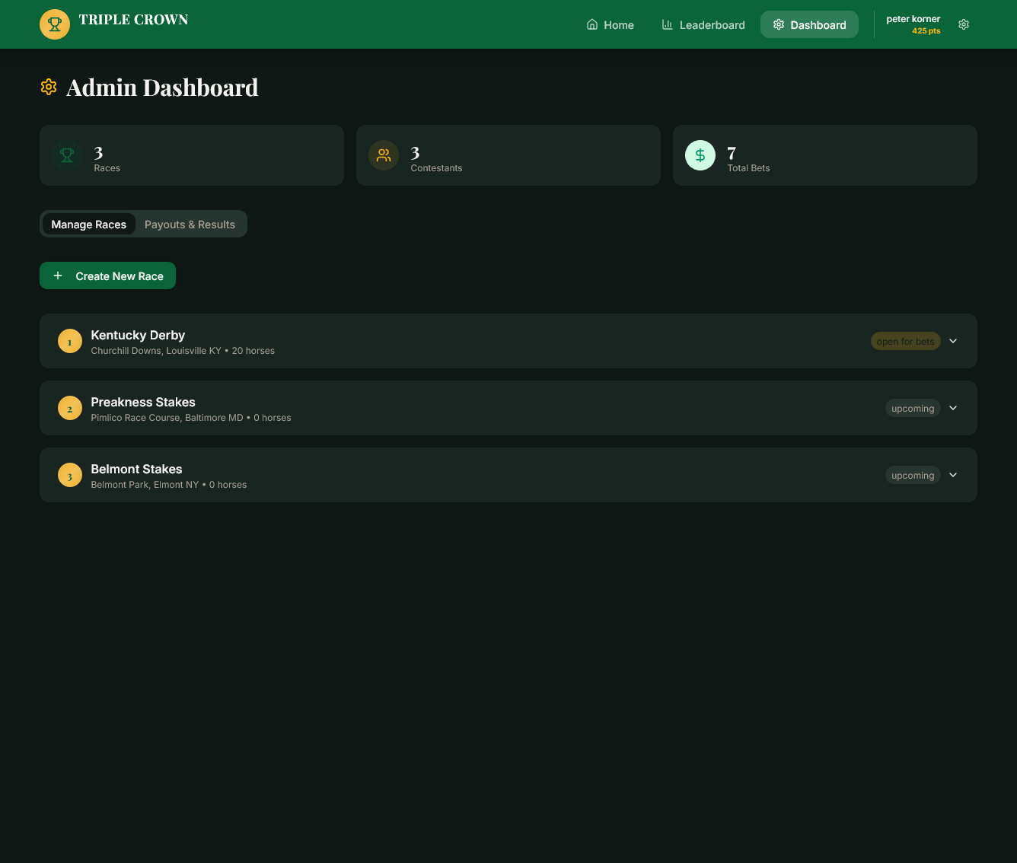Switch to Payouts & Results tab
Image resolution: width=1017 pixels, height=863 pixels.
pyautogui.click(x=190, y=225)
